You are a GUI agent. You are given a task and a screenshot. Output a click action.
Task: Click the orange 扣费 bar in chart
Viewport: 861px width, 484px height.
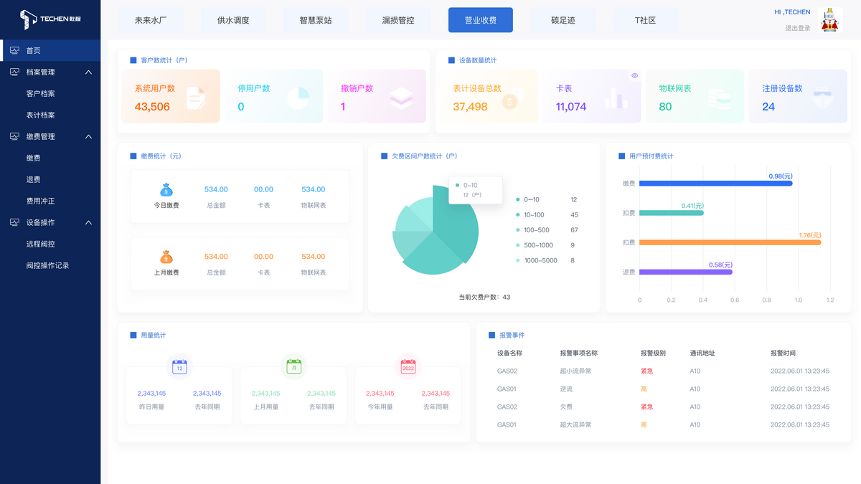(x=730, y=242)
